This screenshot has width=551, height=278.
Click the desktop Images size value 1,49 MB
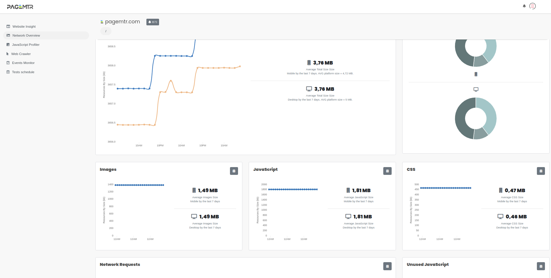coord(209,217)
